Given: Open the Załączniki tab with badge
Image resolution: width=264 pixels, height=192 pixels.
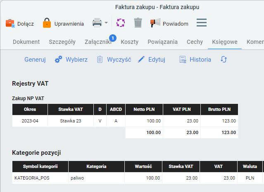Looking at the screenshot, I should (x=98, y=42).
